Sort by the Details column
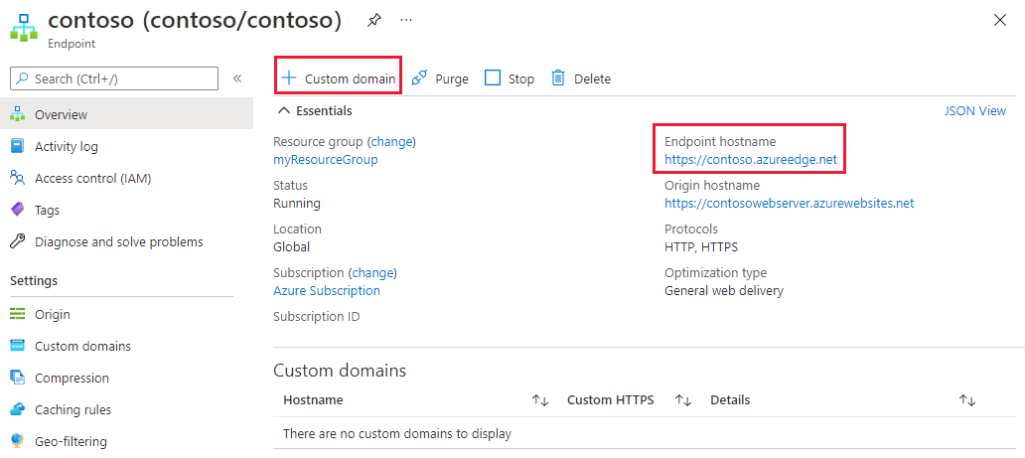 (x=967, y=400)
